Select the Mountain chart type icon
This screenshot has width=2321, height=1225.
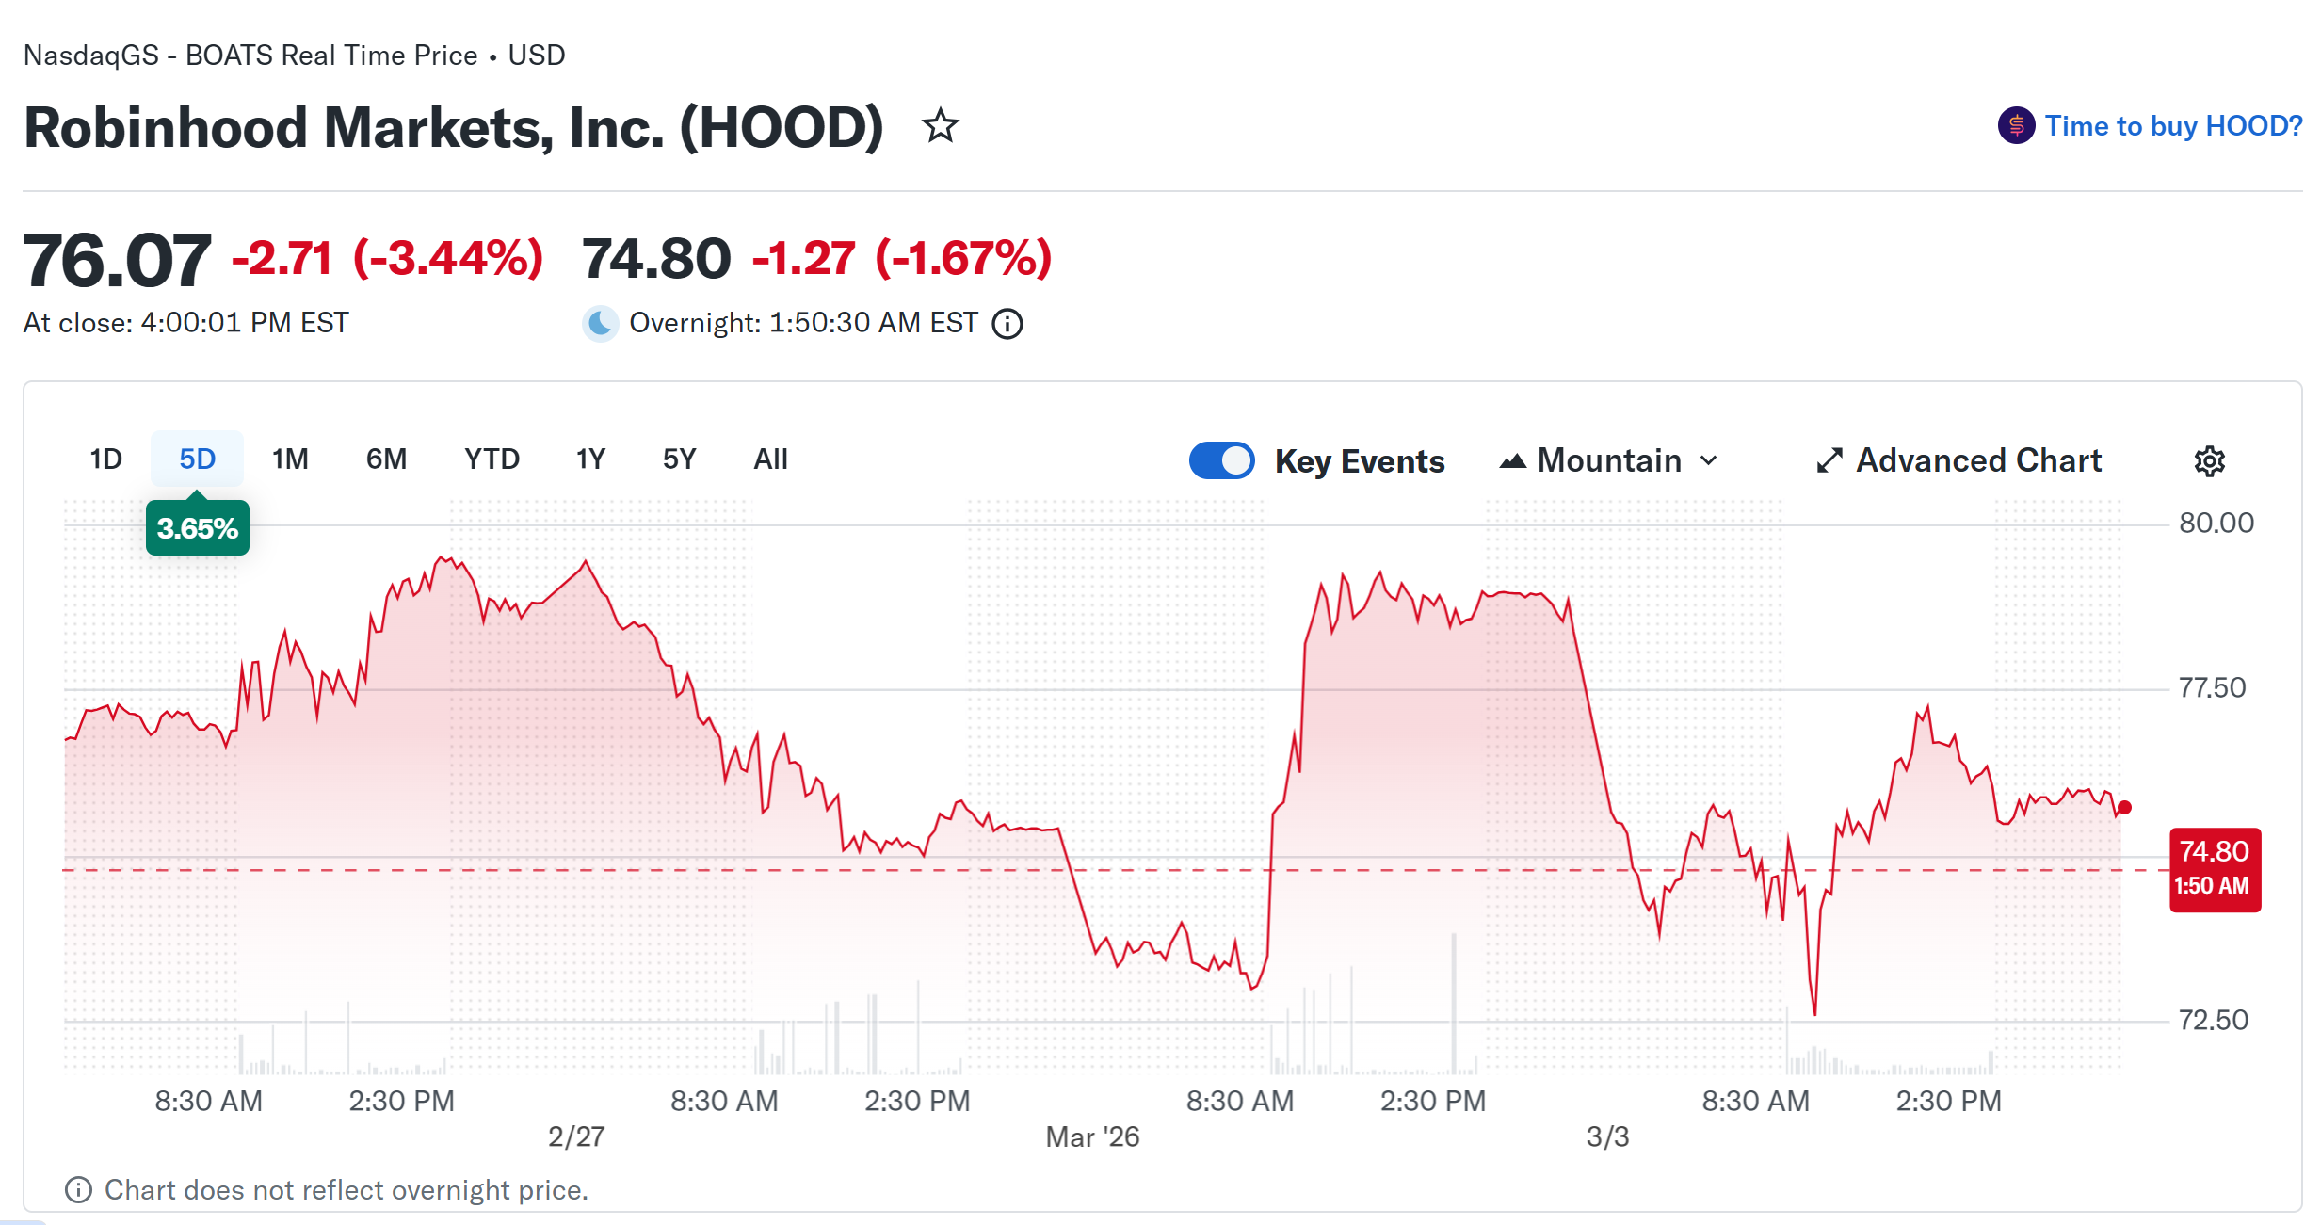click(x=1514, y=460)
